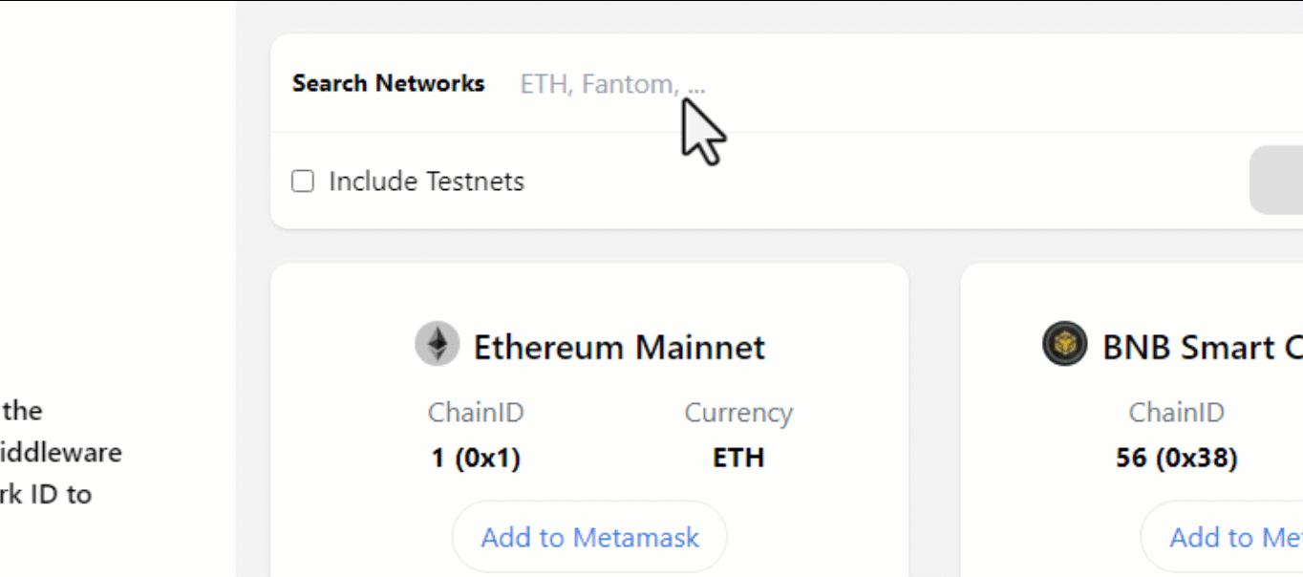
Task: Enable the Include Testnets checkbox
Action: tap(303, 182)
